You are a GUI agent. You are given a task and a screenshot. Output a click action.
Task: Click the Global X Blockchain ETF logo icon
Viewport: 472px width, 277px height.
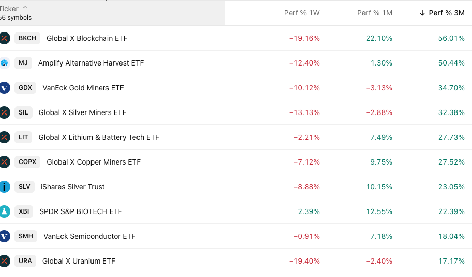pyautogui.click(x=5, y=38)
